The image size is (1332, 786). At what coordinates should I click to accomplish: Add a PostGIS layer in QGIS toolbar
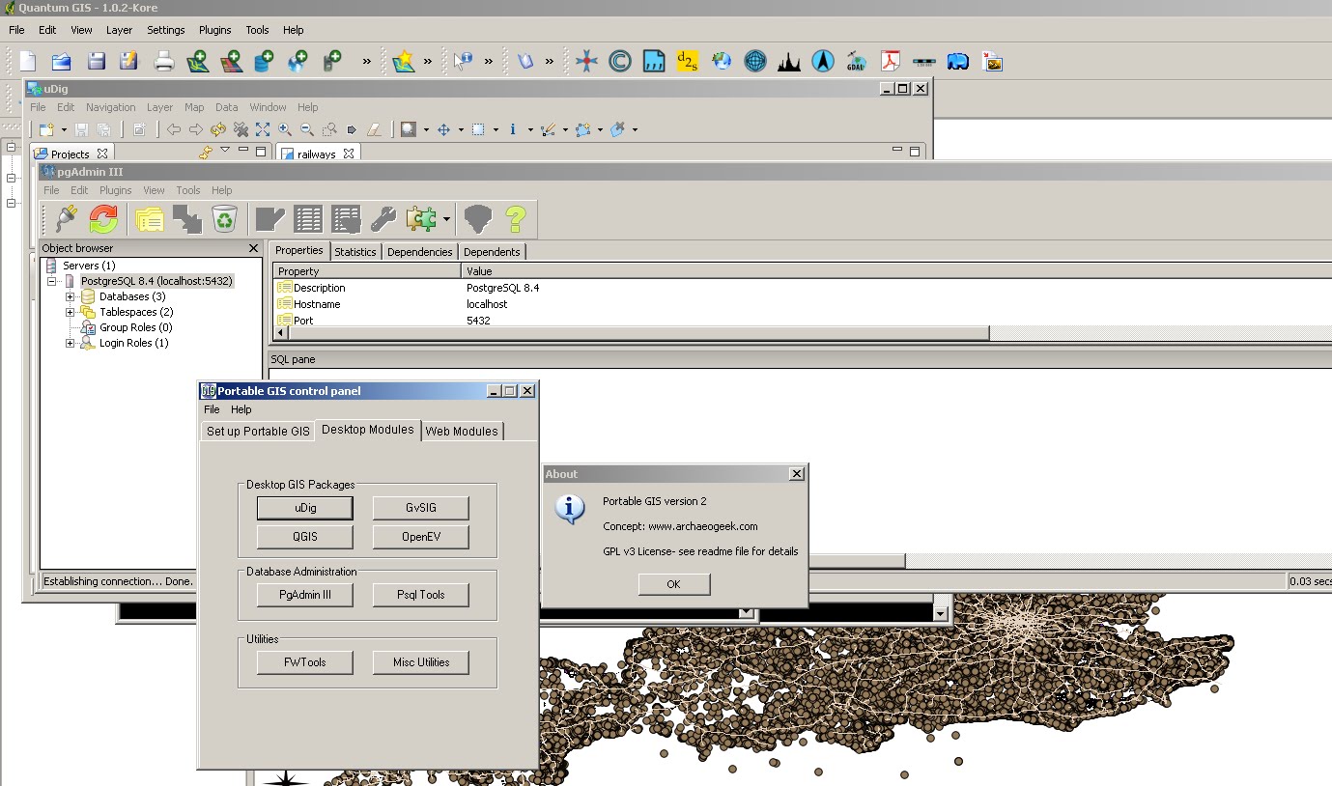click(x=264, y=62)
